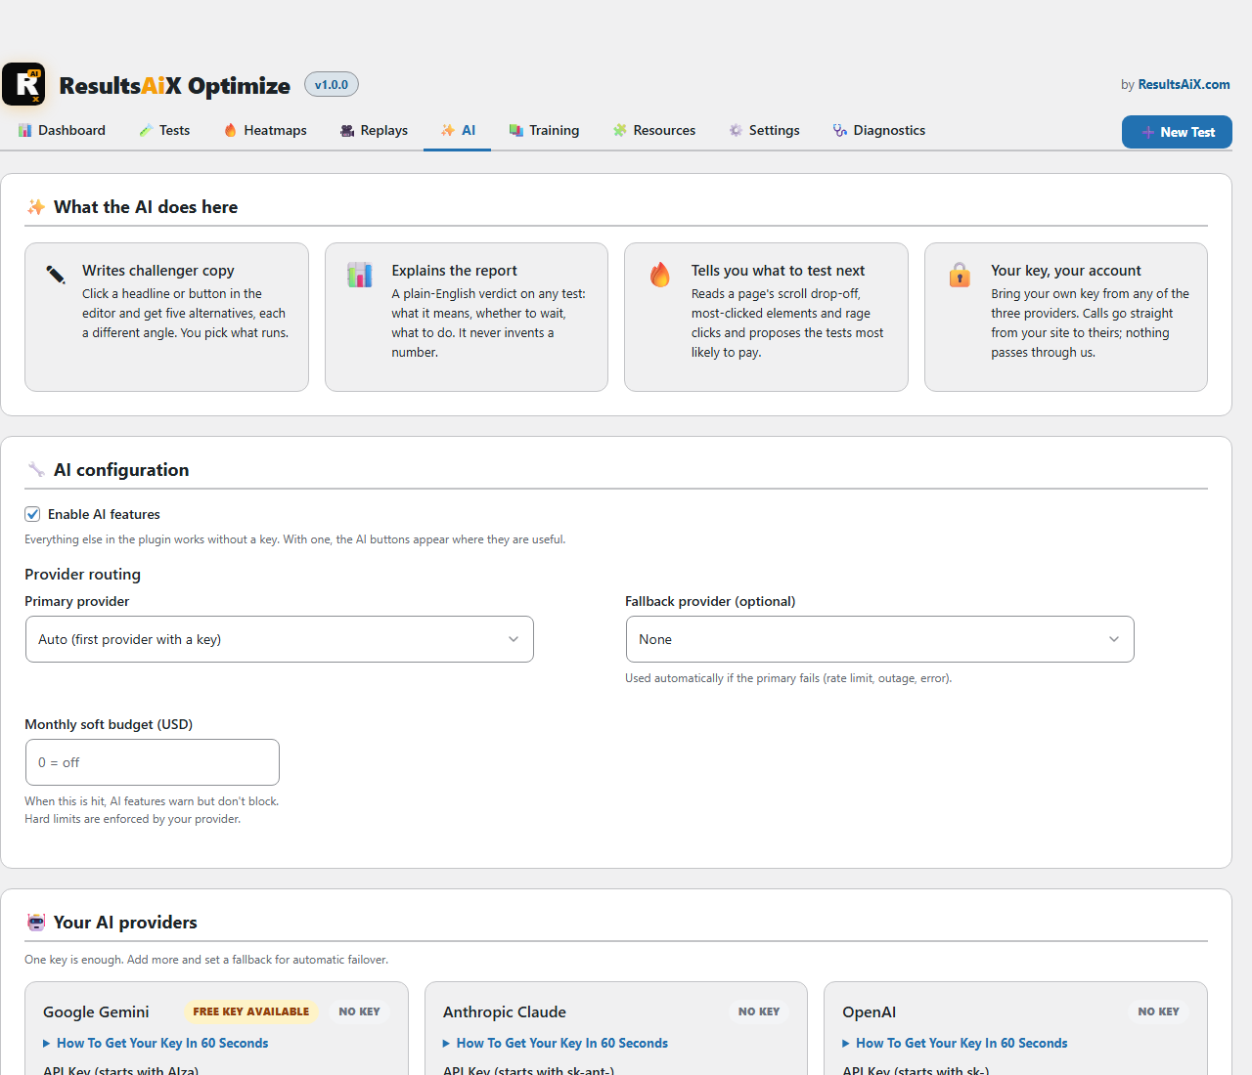The width and height of the screenshot is (1252, 1075).
Task: Visit the ResultsAiX.com link
Action: 1184,84
